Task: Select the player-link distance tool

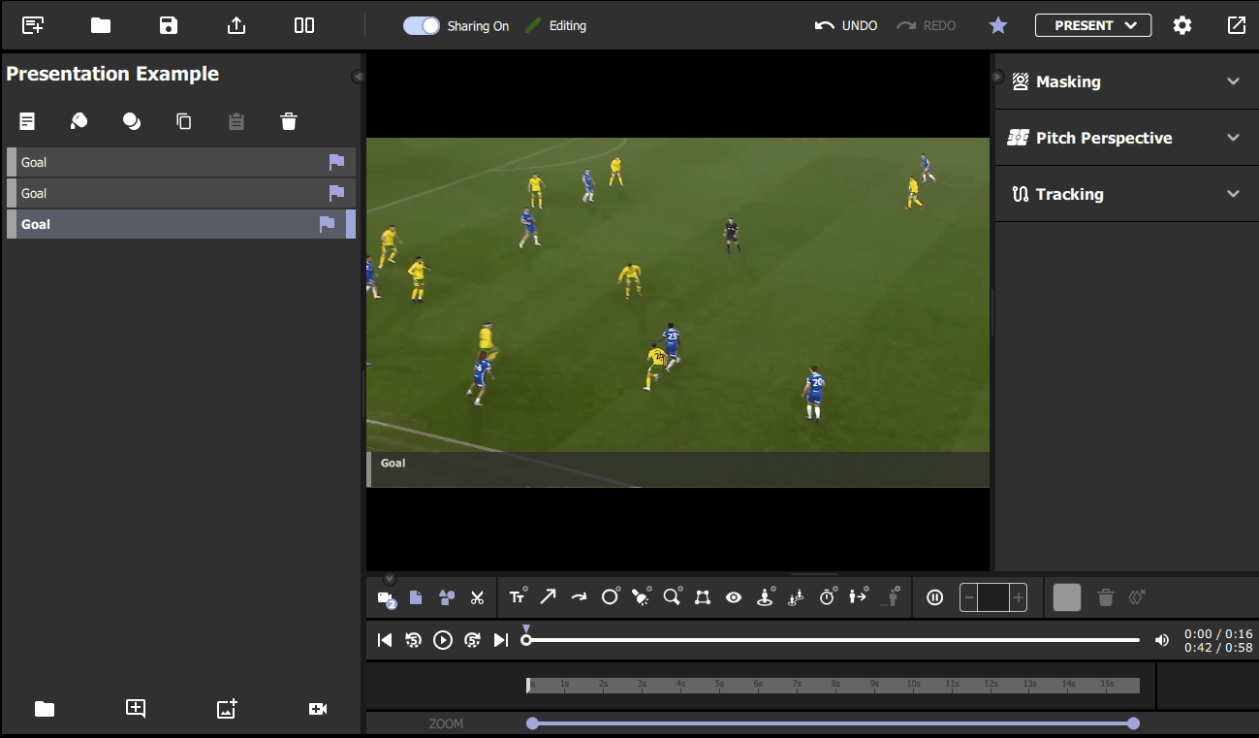Action: 797,596
